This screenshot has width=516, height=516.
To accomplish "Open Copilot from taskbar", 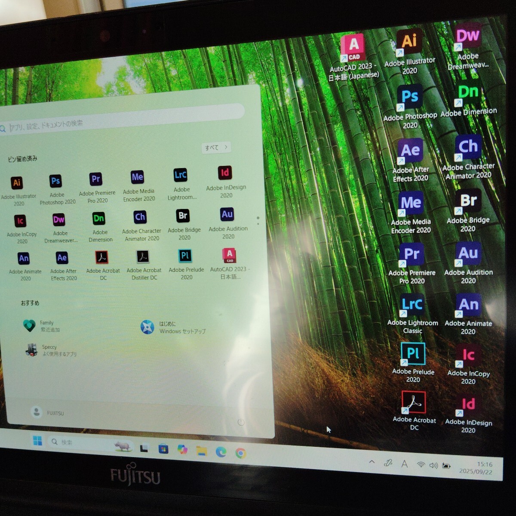I will tap(182, 450).
